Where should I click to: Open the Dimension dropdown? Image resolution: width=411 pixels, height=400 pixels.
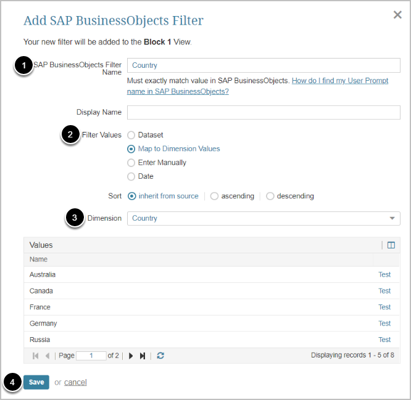[264, 218]
